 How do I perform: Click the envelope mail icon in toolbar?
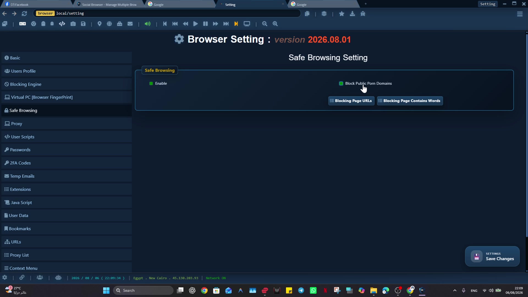click(x=130, y=24)
